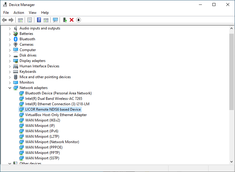Click the Back arrow in toolbar
Image resolution: width=235 pixels, height=172 pixels.
pyautogui.click(x=4, y=20)
